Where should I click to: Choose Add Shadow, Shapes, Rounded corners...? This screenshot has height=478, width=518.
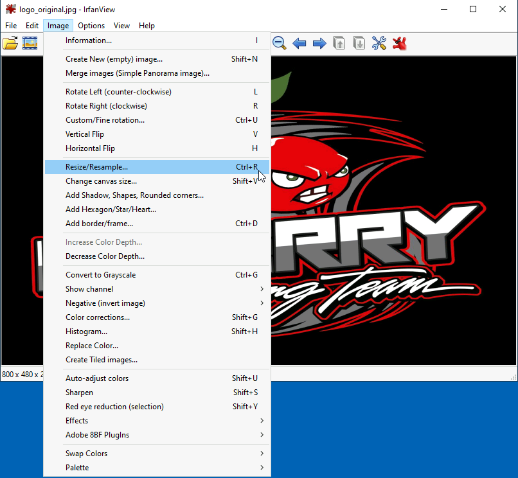coord(157,195)
